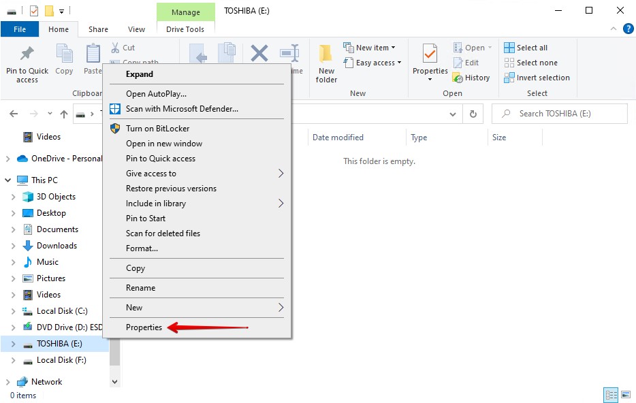Screen dimensions: 636x403
Task: Switch to Large icons view in status bar
Action: click(x=626, y=394)
